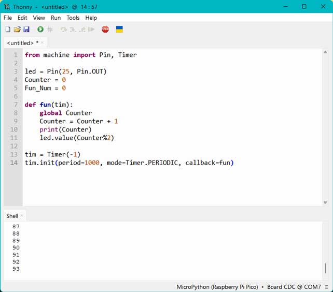Screen dimensions: 333x292
Task: Click the 'def fun(tim):' line
Action: click(x=49, y=105)
